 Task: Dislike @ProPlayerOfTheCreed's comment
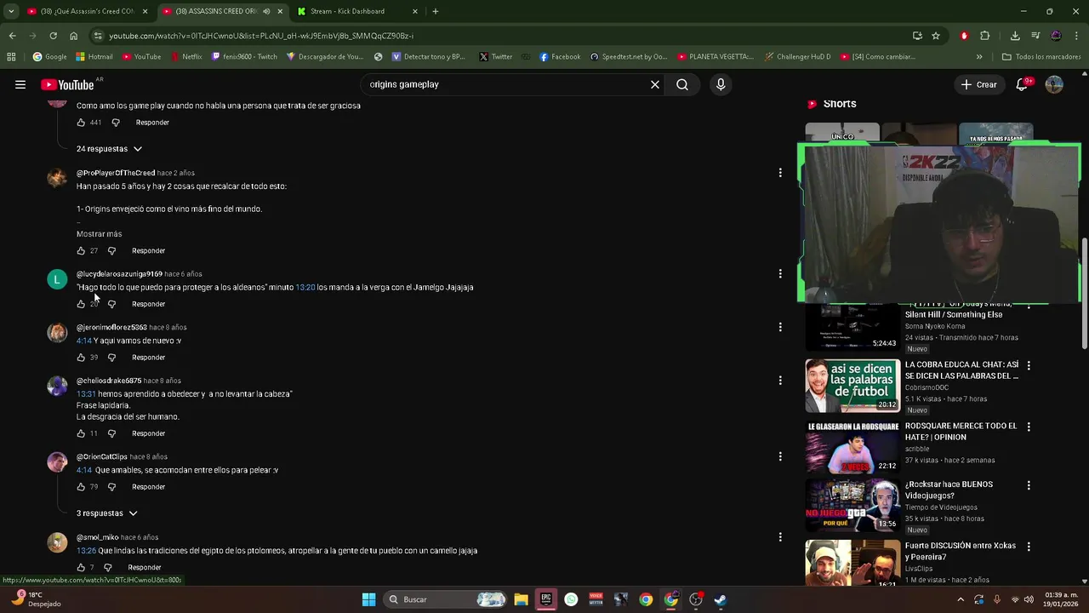[111, 251]
